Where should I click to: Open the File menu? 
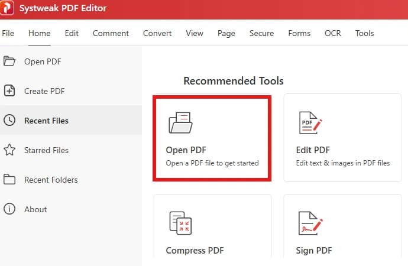[8, 33]
